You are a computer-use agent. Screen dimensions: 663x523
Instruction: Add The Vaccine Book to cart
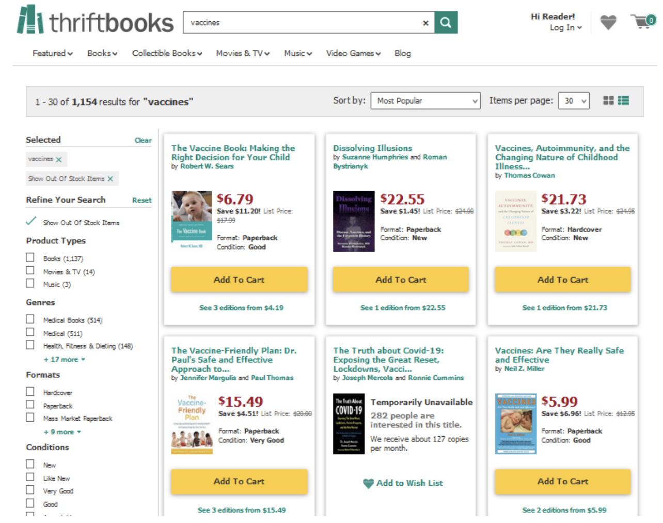(x=239, y=280)
